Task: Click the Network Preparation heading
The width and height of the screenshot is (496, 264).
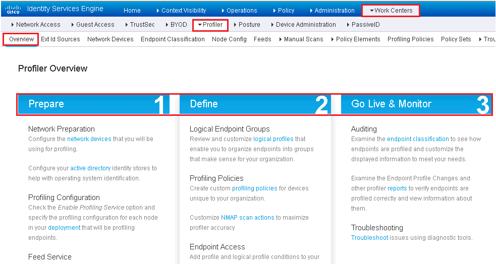Action: 62,129
